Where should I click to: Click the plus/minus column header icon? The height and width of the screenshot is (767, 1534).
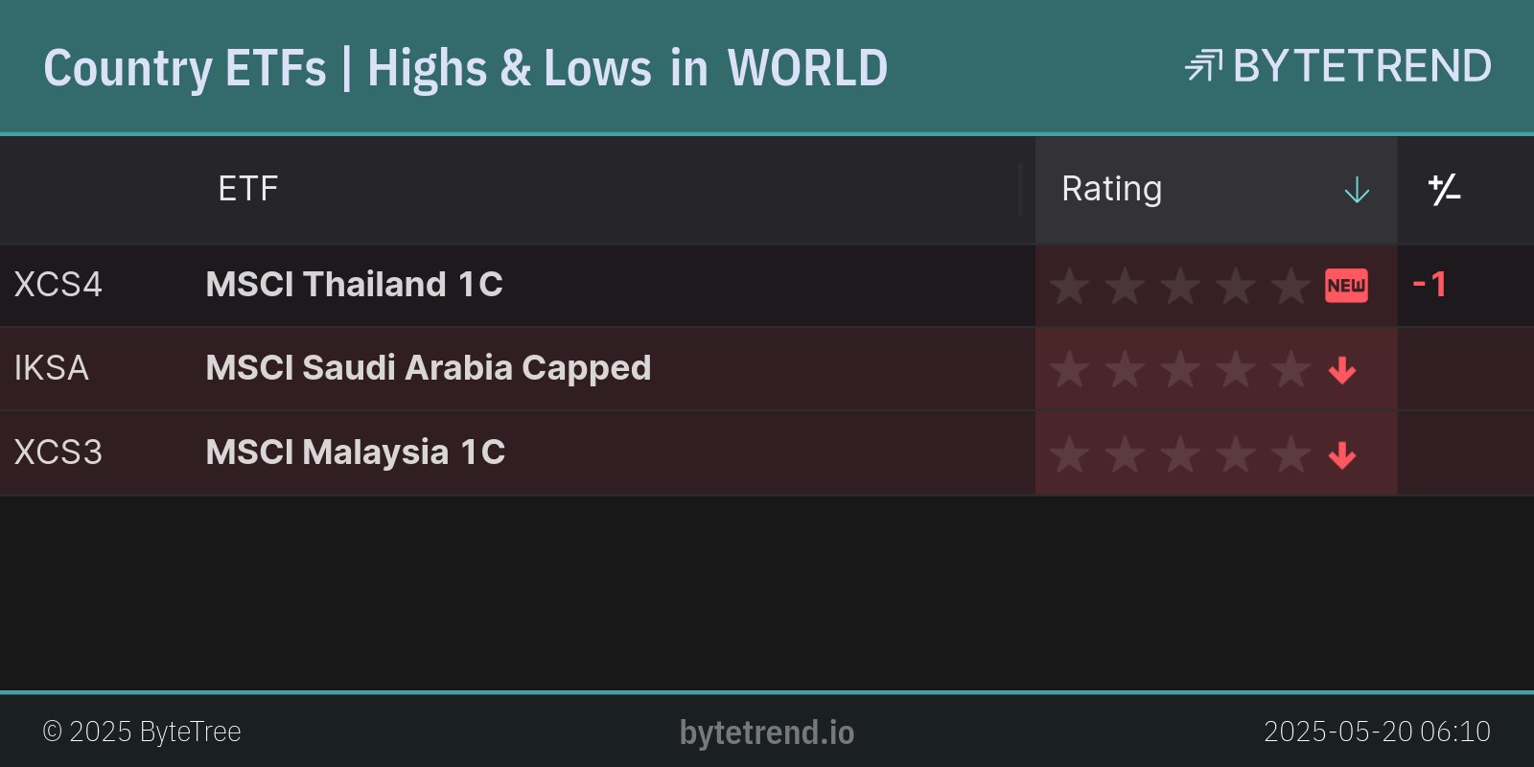click(1444, 190)
